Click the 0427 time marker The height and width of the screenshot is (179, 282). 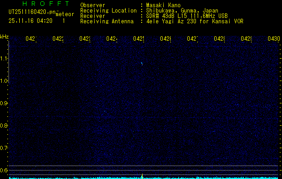tap(192, 39)
